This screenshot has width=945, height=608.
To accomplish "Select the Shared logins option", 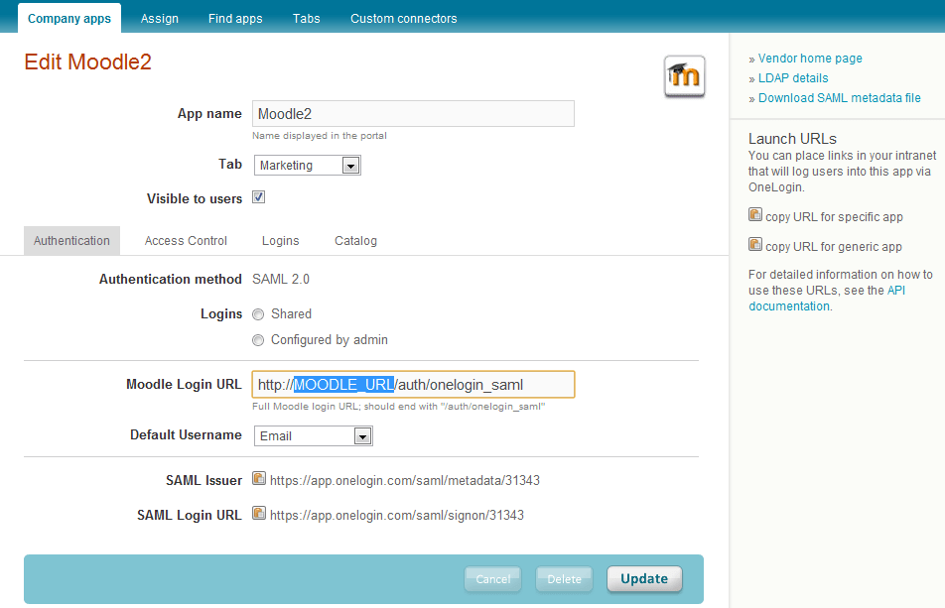I will 258,314.
